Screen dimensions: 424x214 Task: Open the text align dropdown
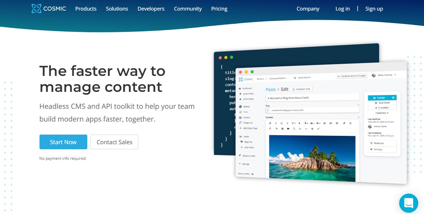click(x=318, y=123)
